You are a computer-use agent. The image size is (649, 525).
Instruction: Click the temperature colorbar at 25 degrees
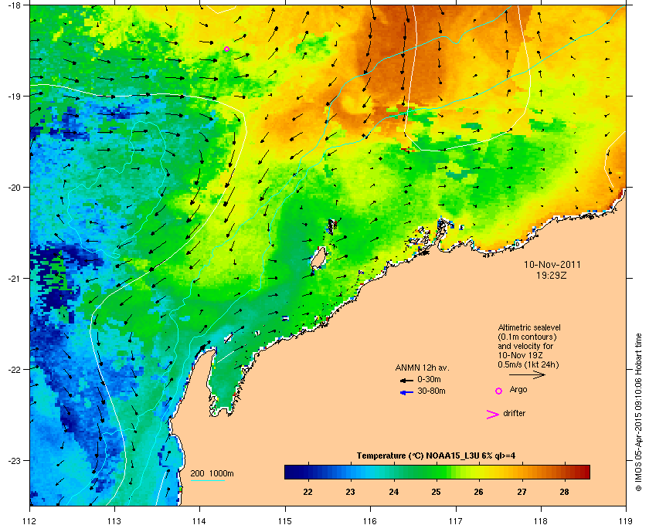pyautogui.click(x=436, y=472)
